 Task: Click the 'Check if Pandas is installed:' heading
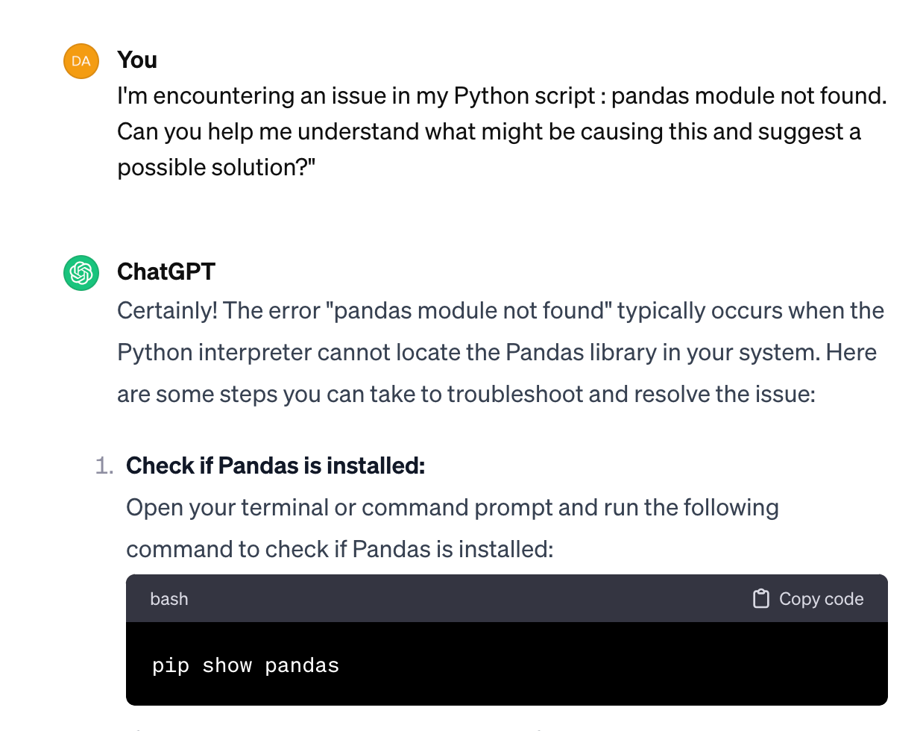(x=276, y=466)
